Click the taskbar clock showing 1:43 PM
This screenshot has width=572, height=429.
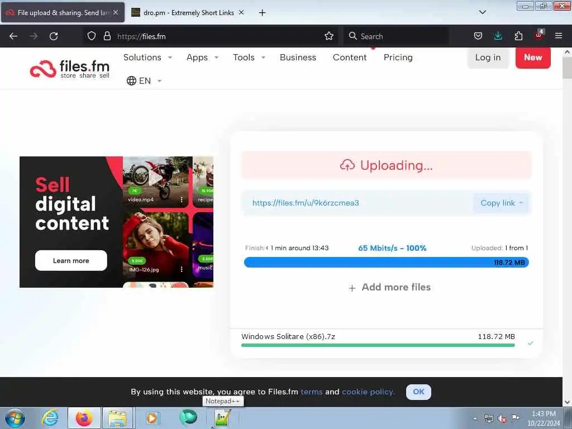(544, 418)
